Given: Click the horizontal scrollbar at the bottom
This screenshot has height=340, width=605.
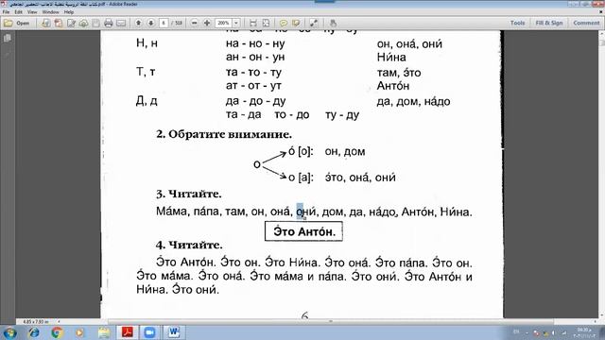Looking at the screenshot, I should (331, 321).
